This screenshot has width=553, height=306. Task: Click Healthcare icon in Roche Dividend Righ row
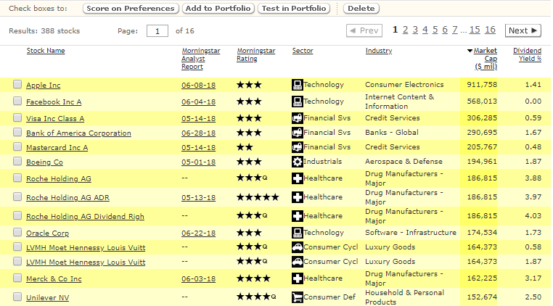[x=298, y=216]
